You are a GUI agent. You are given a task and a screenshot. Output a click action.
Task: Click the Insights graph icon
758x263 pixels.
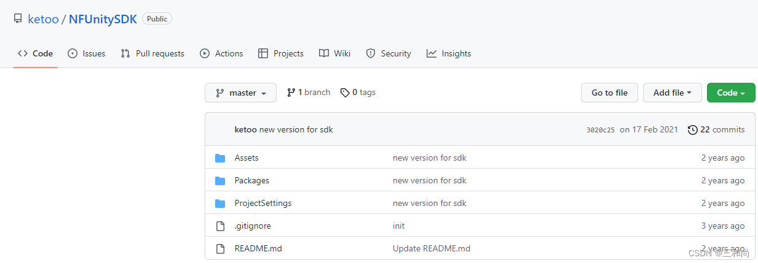pyautogui.click(x=432, y=53)
